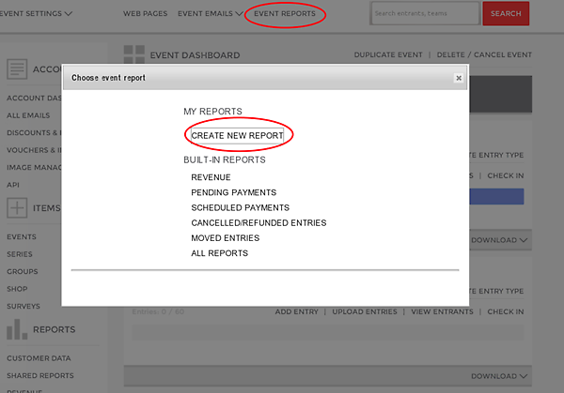Screen dimensions: 564x393
Task: Expand Event Emails dropdown menu
Action: [x=210, y=14]
